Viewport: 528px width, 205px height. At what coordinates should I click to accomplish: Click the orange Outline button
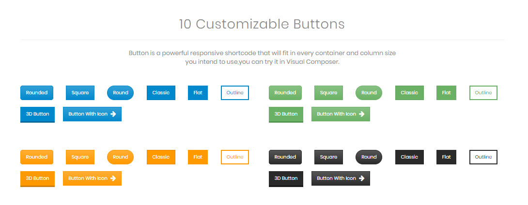pos(235,157)
